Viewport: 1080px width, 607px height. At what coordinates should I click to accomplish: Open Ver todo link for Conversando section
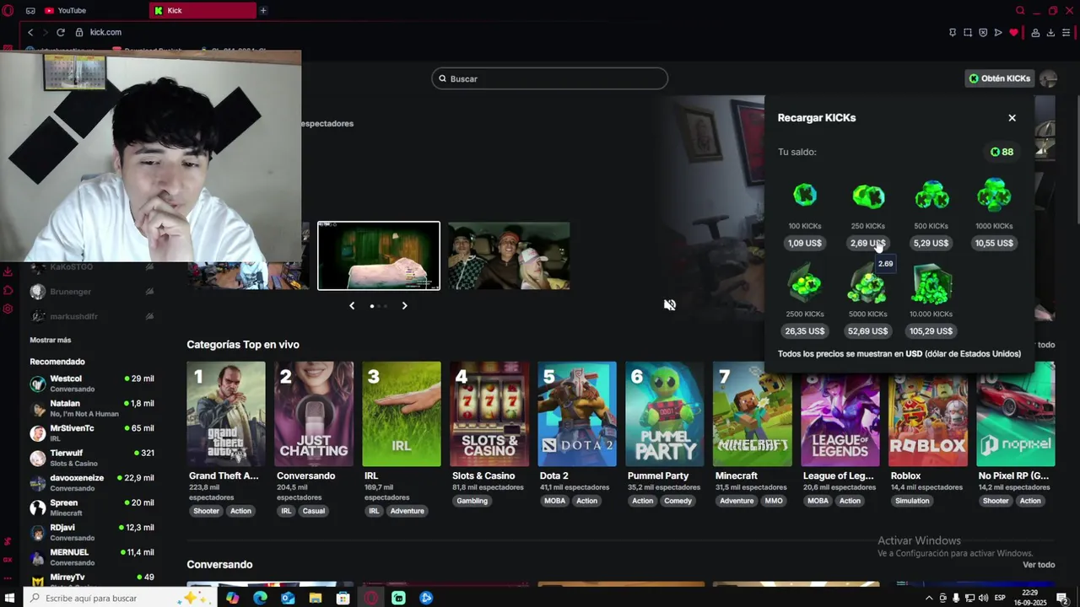[x=1039, y=565]
